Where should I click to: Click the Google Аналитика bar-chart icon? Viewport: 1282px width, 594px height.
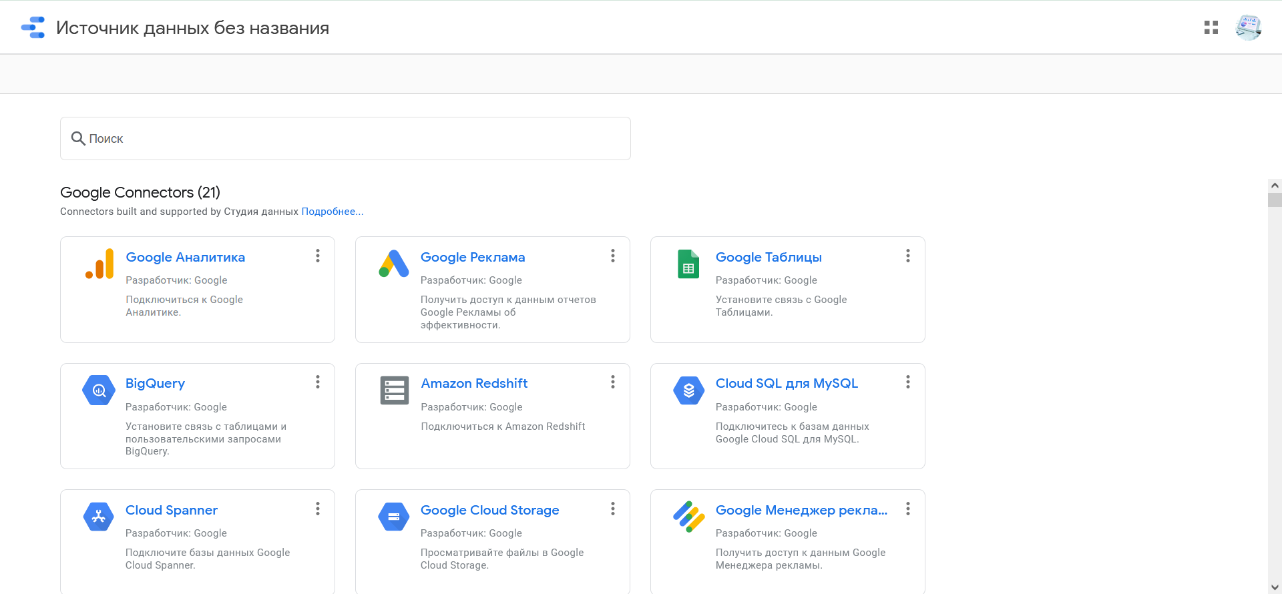pos(99,264)
